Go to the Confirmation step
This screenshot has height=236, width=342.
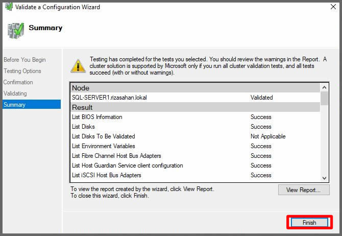coord(18,82)
